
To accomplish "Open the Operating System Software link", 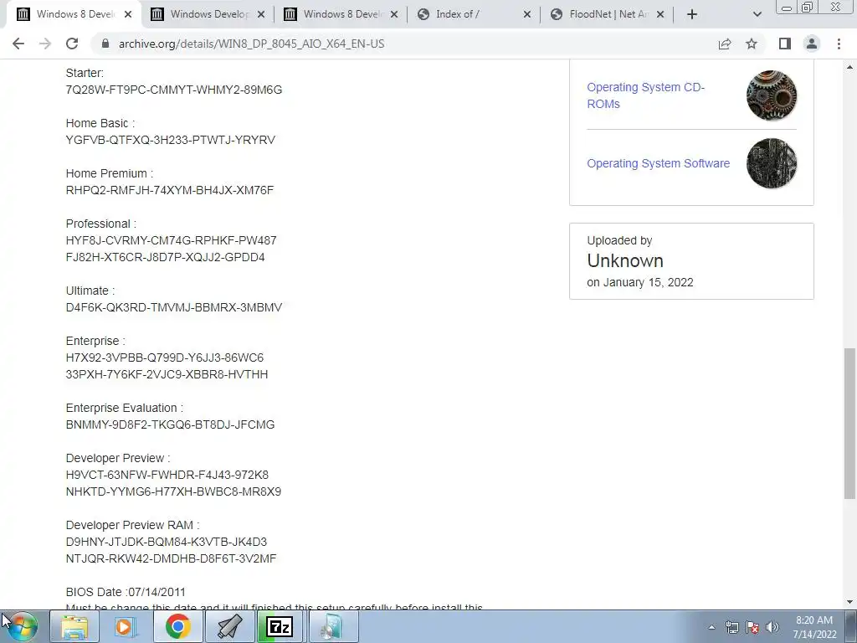I will [x=658, y=163].
